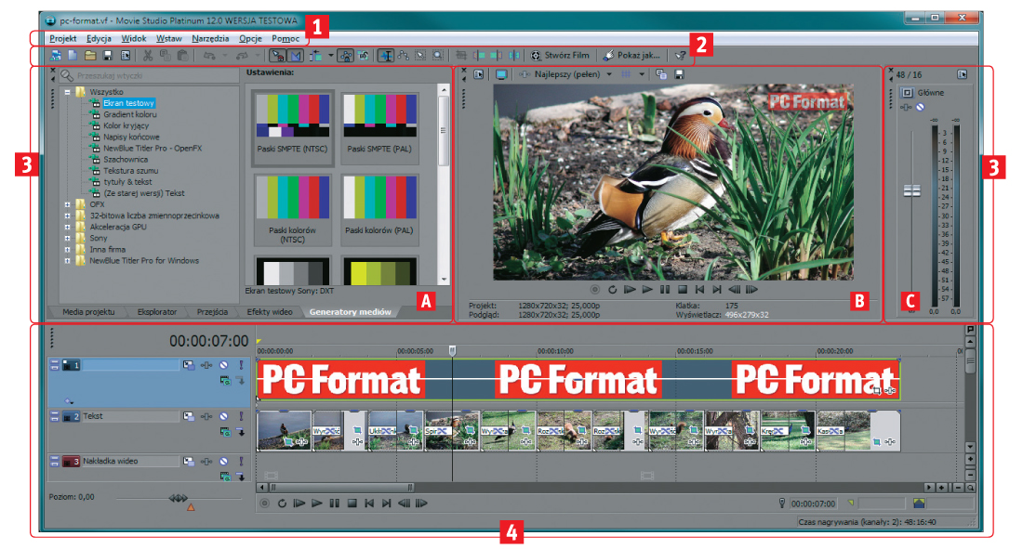The image size is (1023, 549).
Task: Click the Save project icon in the toolbar
Action: [x=107, y=56]
